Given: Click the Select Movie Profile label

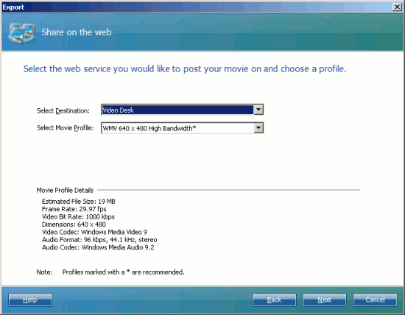Looking at the screenshot, I should coord(65,128).
